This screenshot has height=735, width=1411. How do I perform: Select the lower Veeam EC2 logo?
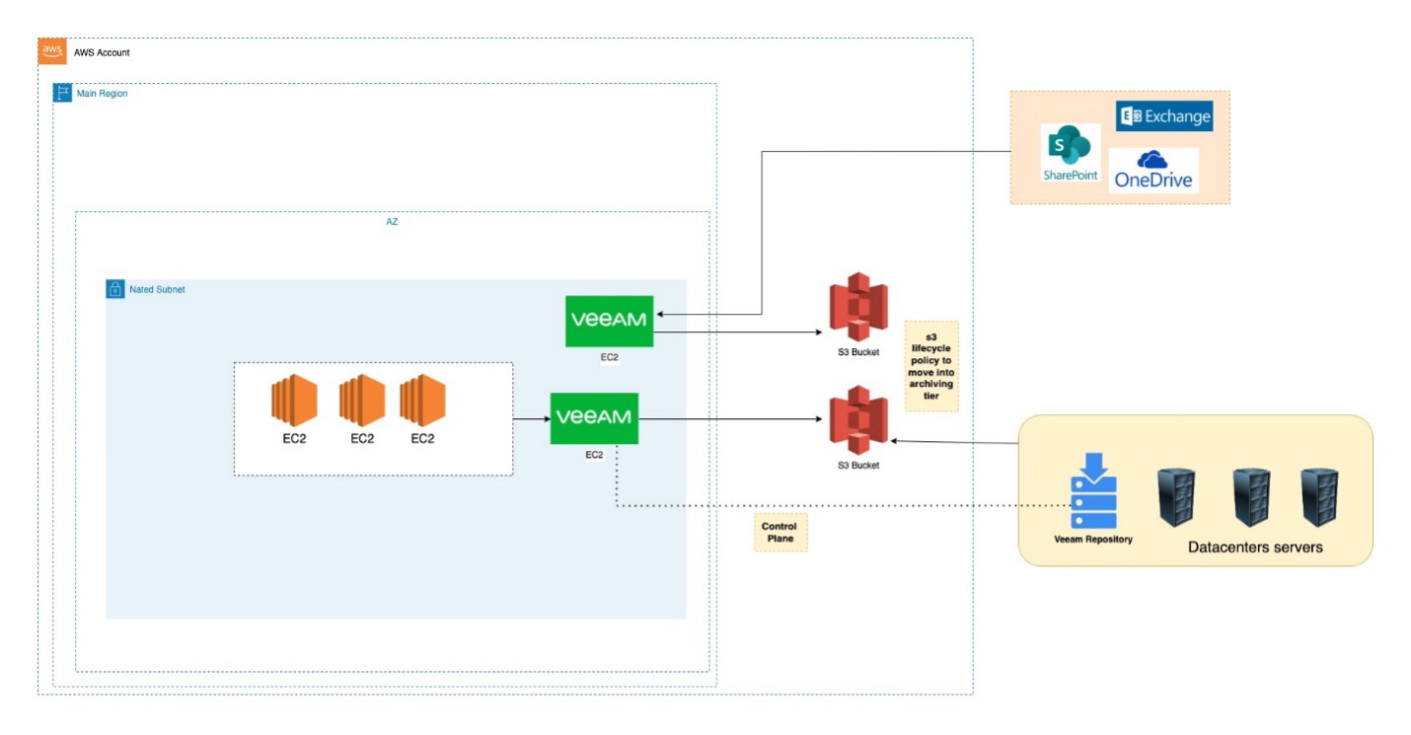(x=594, y=418)
